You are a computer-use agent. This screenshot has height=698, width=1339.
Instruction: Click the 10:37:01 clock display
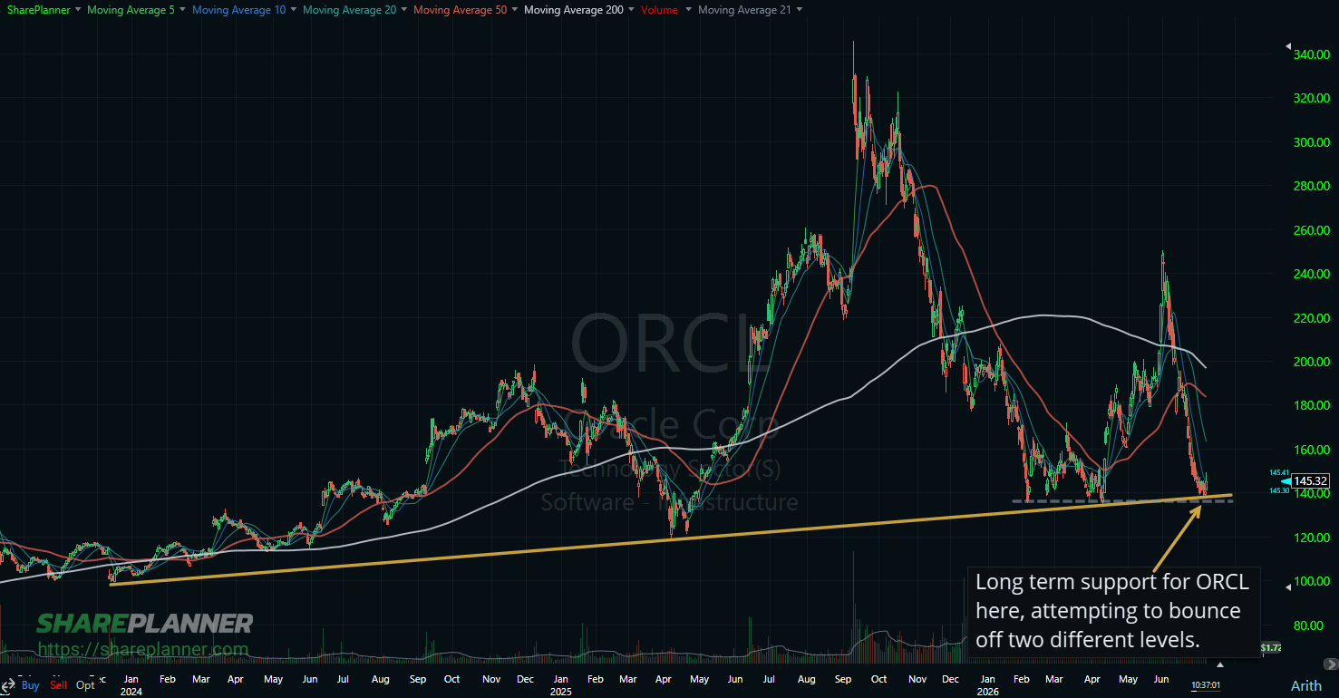[x=1208, y=685]
